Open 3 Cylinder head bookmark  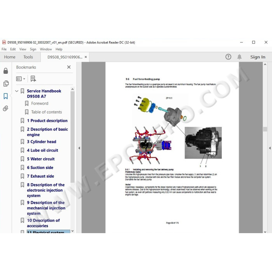pyautogui.click(x=42, y=142)
